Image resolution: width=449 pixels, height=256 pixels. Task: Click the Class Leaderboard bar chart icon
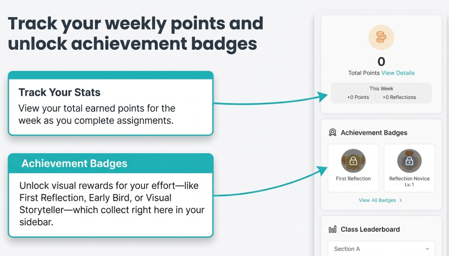333,230
